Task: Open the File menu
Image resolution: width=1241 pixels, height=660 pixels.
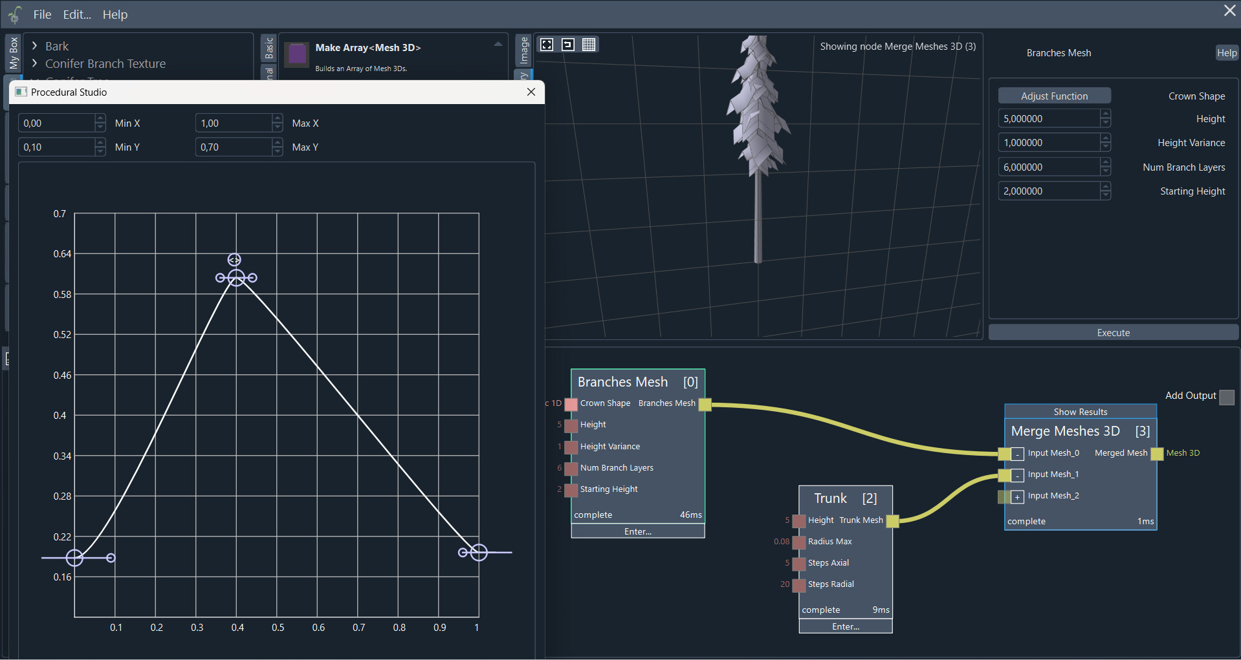Action: 41,14
